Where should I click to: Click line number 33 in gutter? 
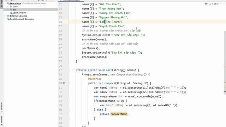[x=60, y=96]
